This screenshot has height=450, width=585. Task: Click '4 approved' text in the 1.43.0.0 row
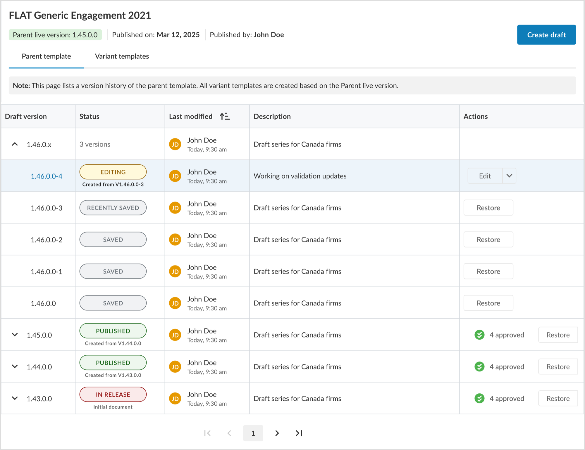coord(507,399)
